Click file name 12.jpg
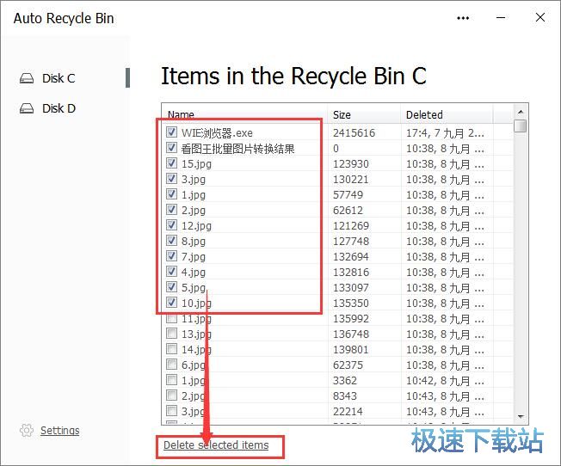Screen dimensions: 561x466 [196, 226]
